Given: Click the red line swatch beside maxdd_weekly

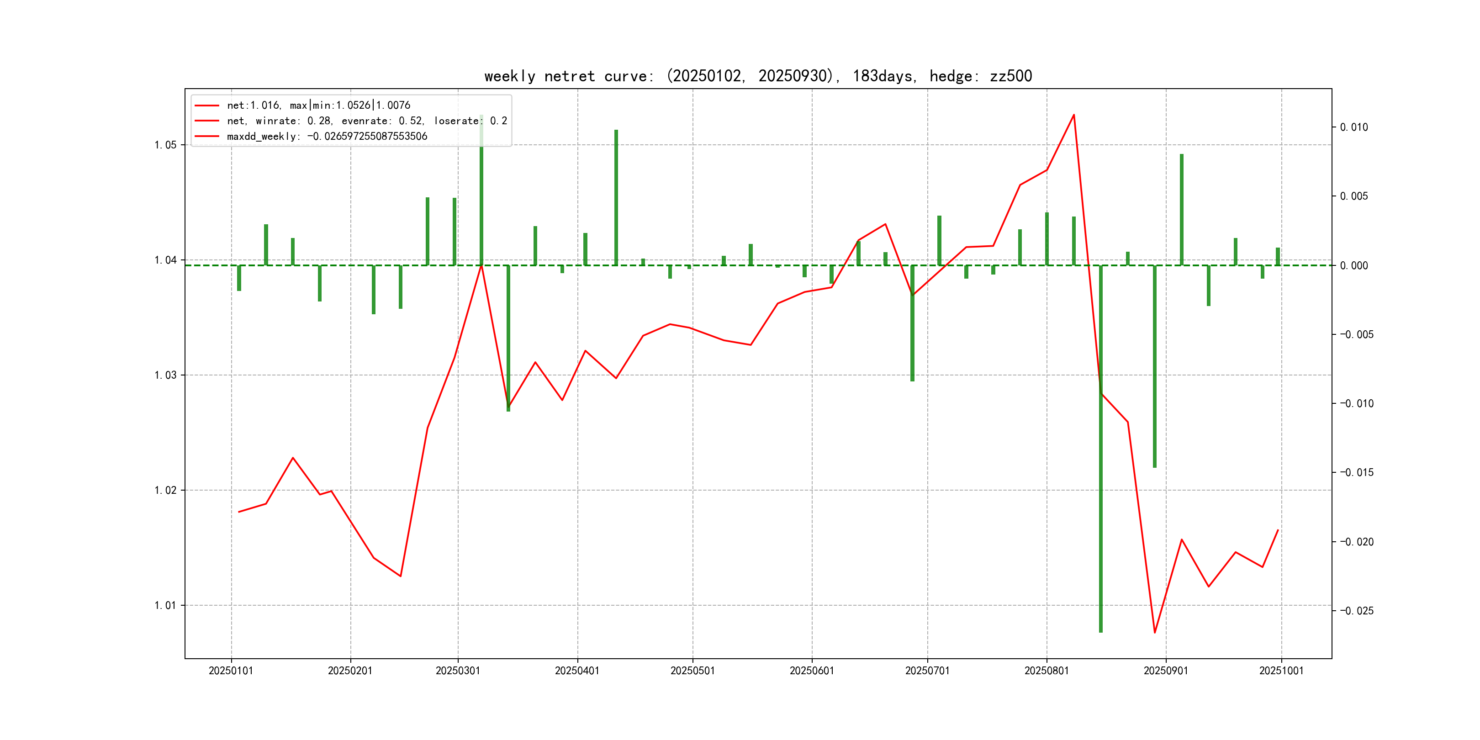Looking at the screenshot, I should pos(207,136).
